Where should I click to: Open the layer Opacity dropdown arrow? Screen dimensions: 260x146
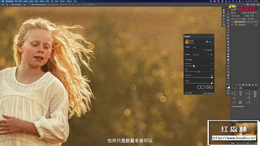click(x=255, y=16)
